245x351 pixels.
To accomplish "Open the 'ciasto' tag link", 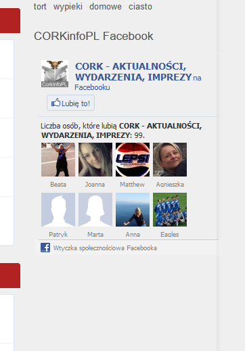I will point(140,7).
